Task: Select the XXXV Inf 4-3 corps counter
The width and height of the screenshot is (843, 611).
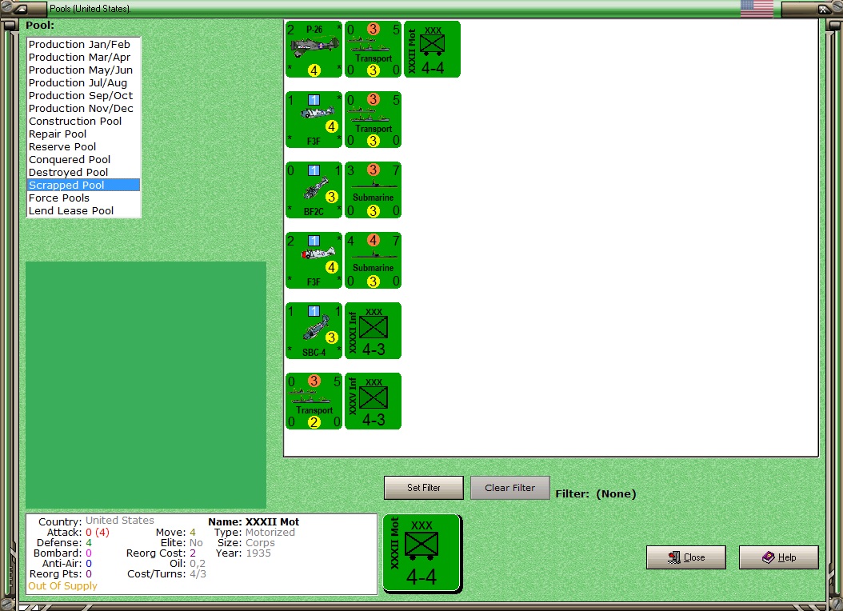Action: (x=374, y=401)
